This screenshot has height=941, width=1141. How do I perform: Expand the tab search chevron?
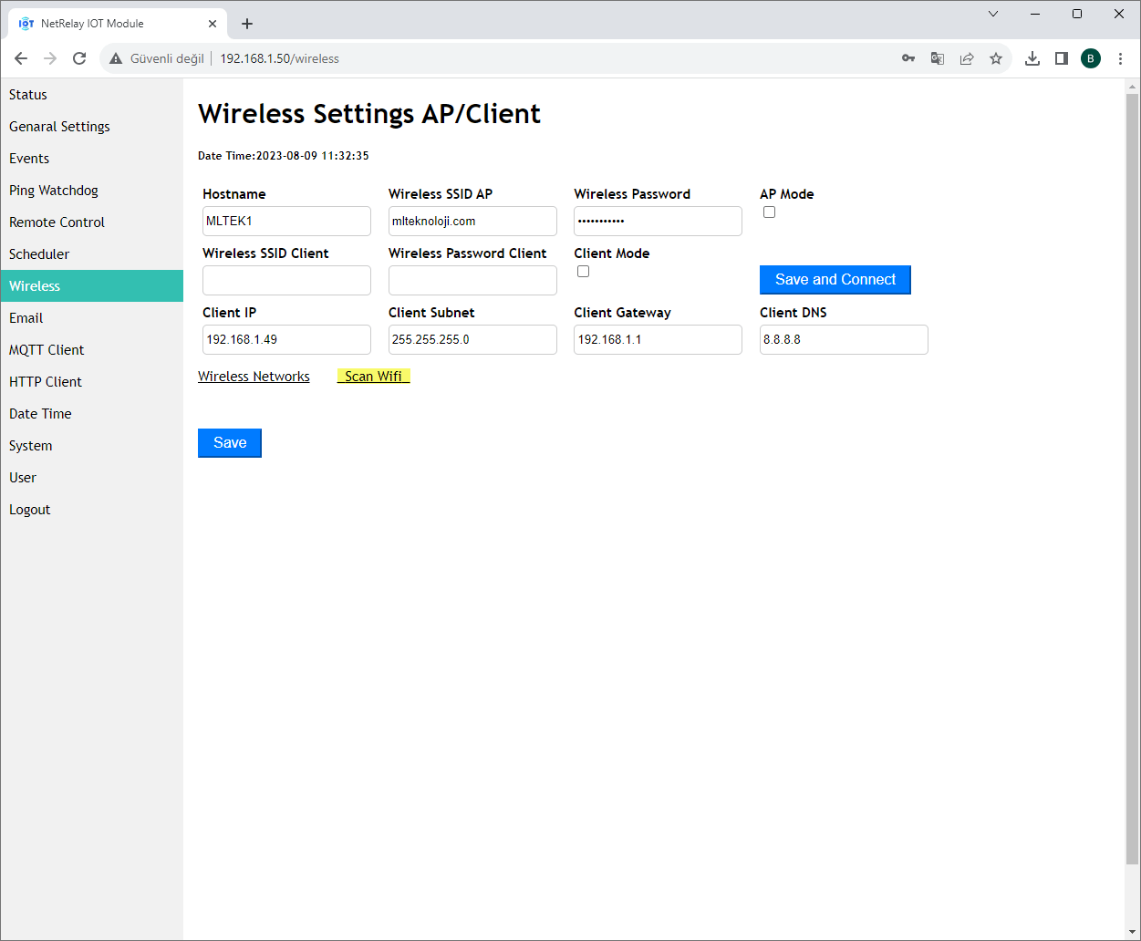click(x=993, y=14)
